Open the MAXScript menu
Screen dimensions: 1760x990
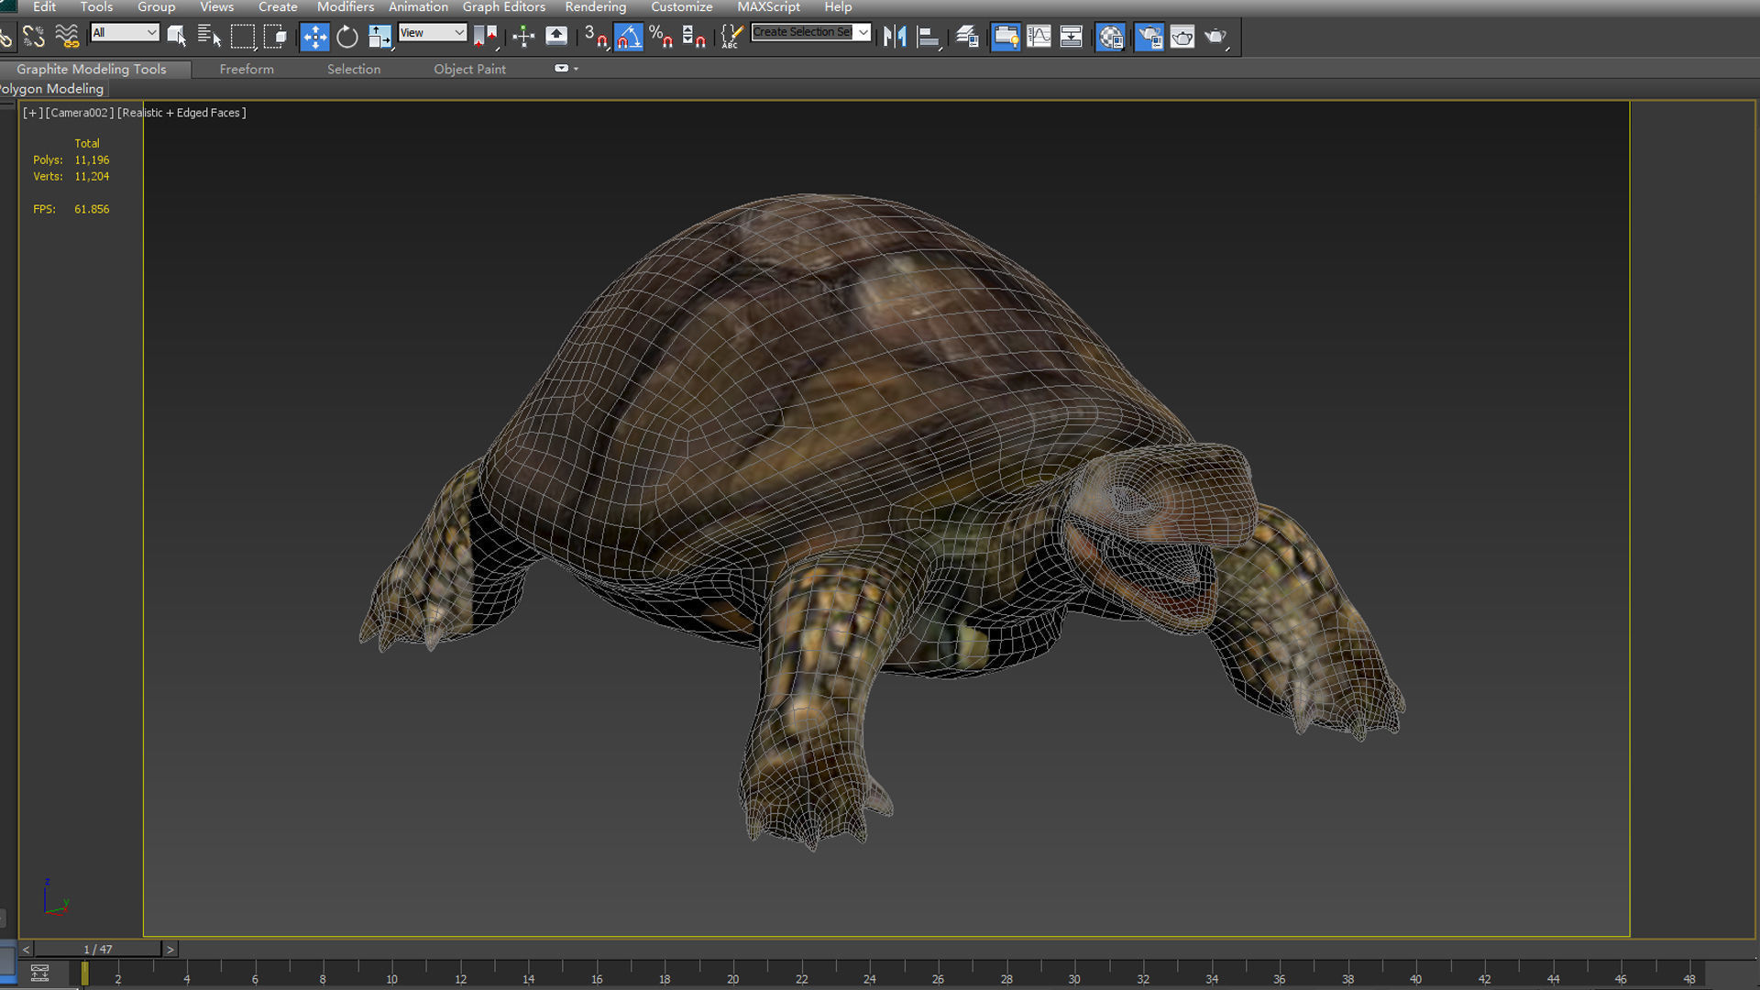click(x=768, y=7)
